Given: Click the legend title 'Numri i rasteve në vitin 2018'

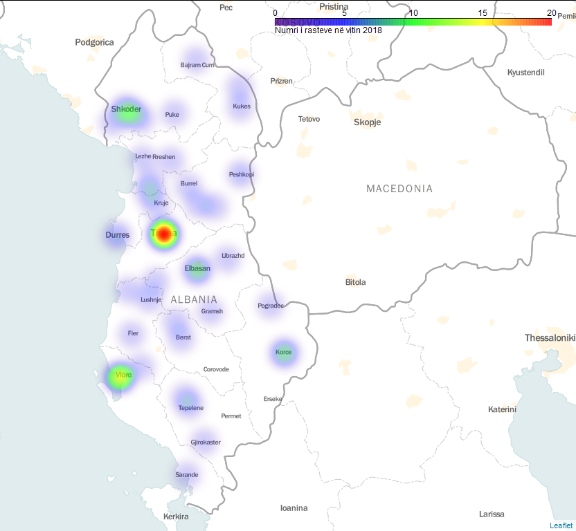Looking at the screenshot, I should [x=328, y=30].
